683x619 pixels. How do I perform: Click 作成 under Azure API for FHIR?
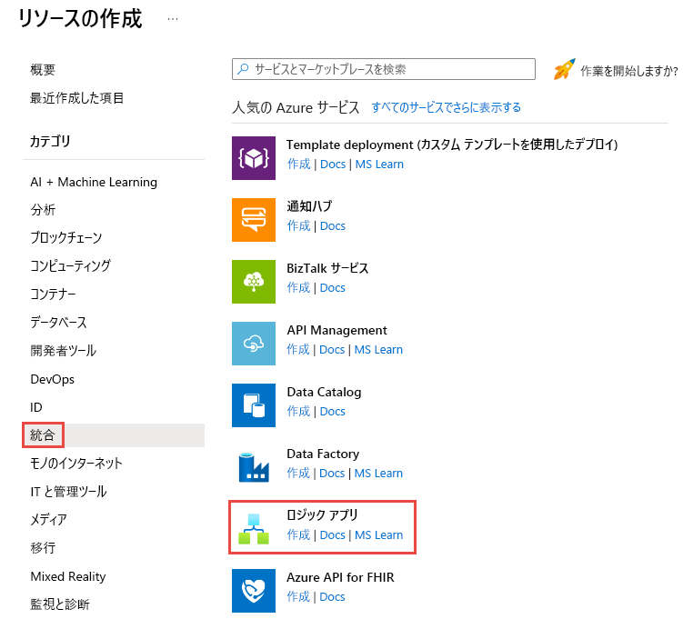point(298,597)
